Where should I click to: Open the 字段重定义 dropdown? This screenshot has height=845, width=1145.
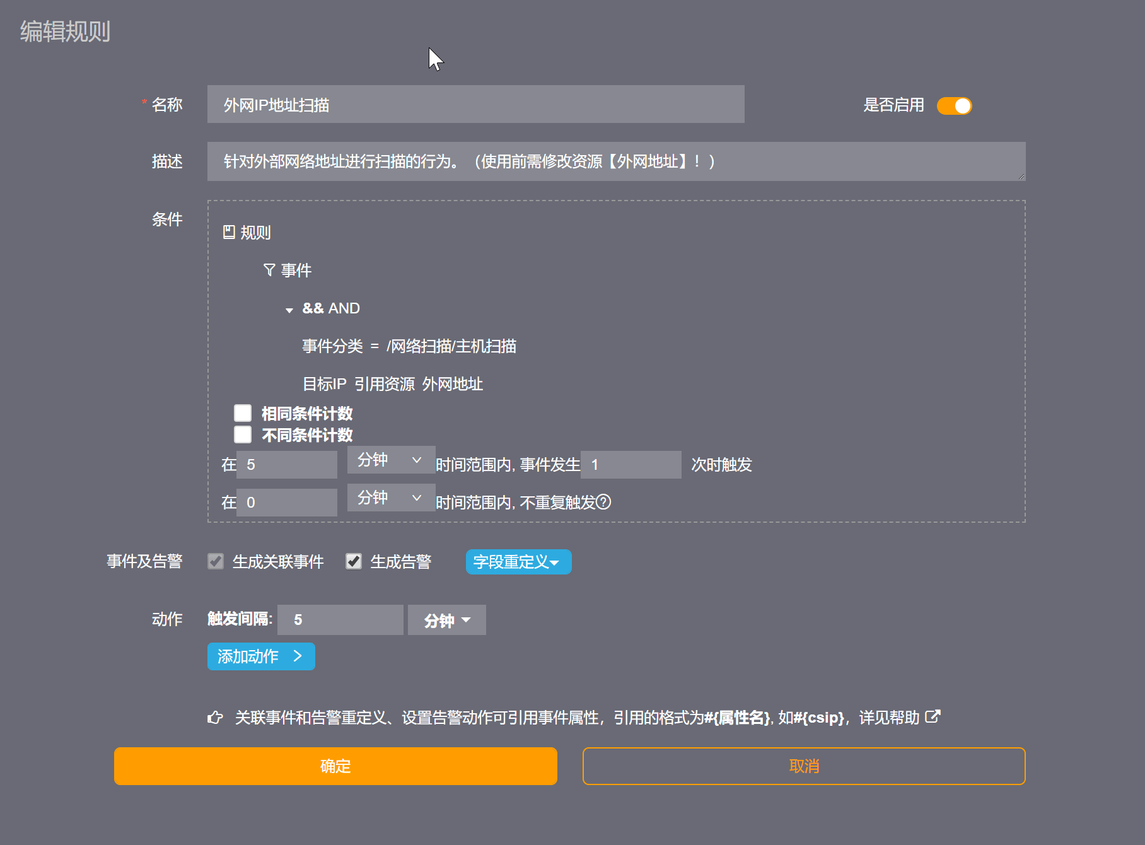[x=518, y=562]
